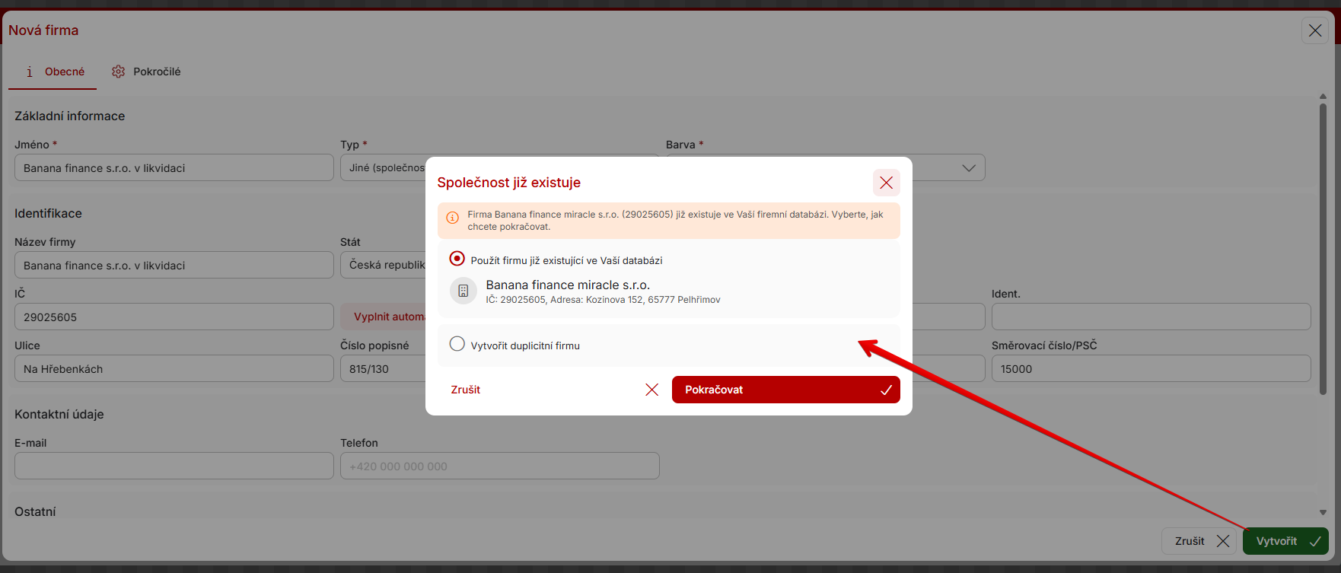1341x573 pixels.
Task: Select 'Vytvořit duplicitní firmu' radio option
Action: coord(457,344)
